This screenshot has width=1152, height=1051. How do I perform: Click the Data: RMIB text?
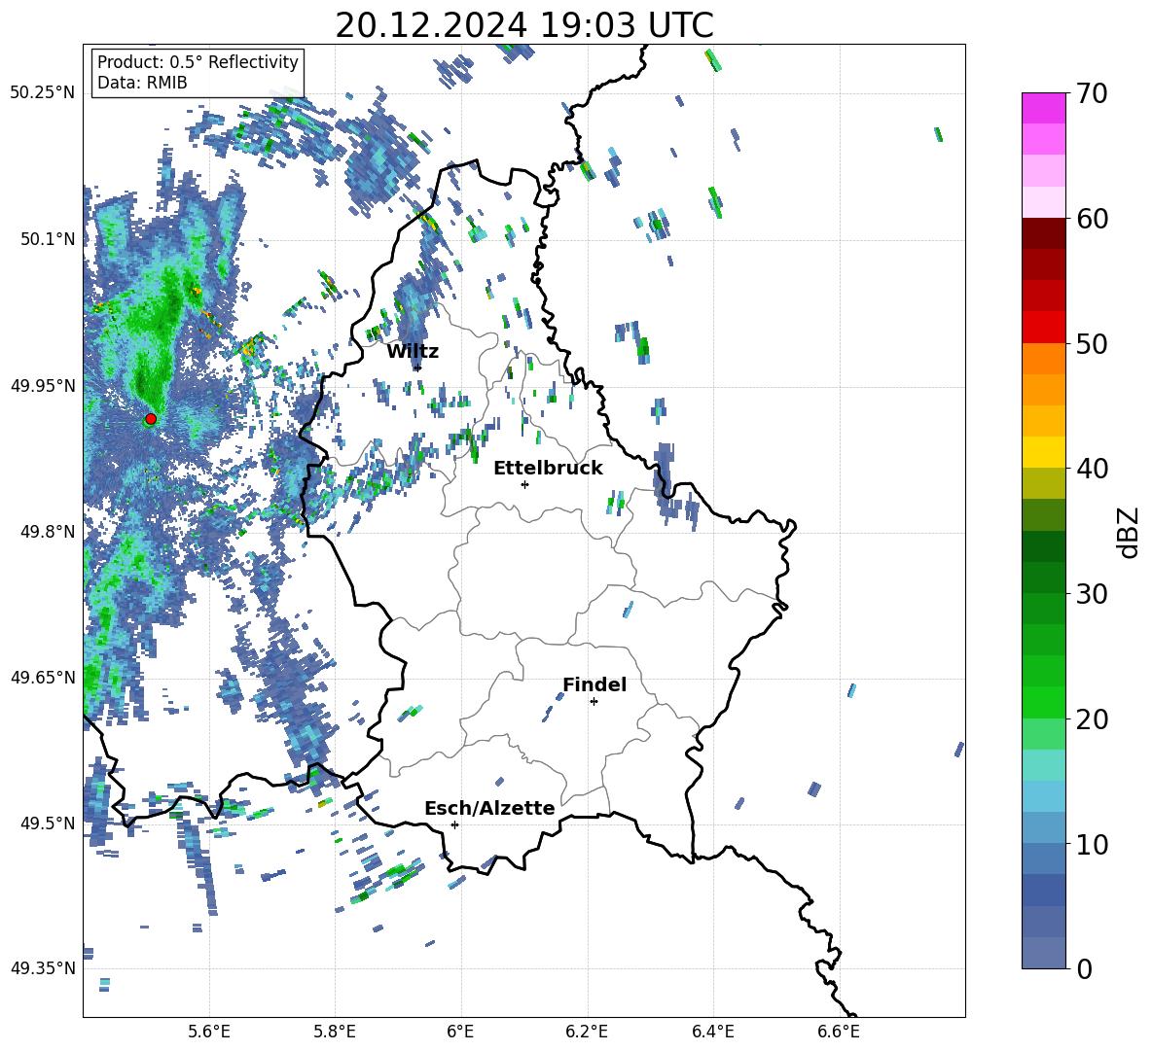pos(142,83)
